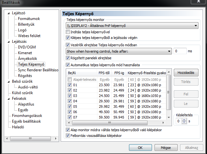Collapse the Lejátszás tree node
Viewport: 207px width, 154px height.
tap(9, 42)
